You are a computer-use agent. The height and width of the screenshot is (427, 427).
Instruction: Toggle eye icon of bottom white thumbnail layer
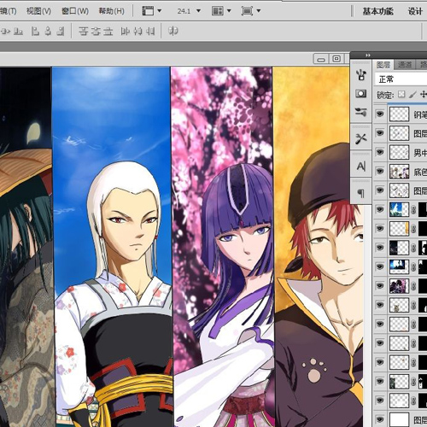click(380, 419)
